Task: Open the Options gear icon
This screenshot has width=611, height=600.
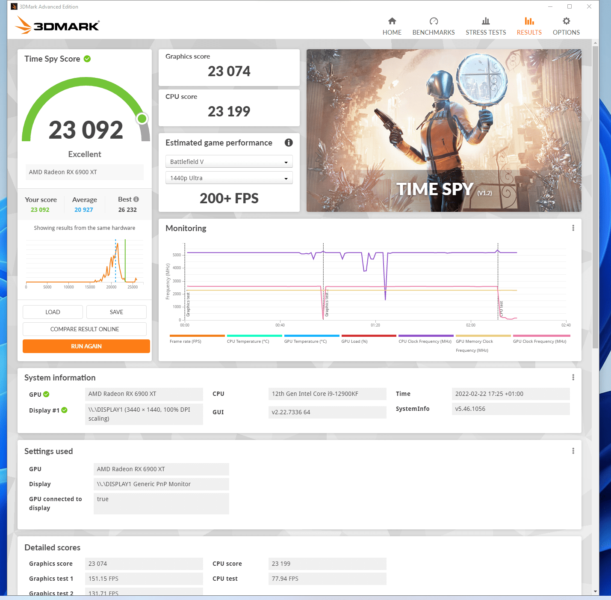Action: click(x=566, y=21)
